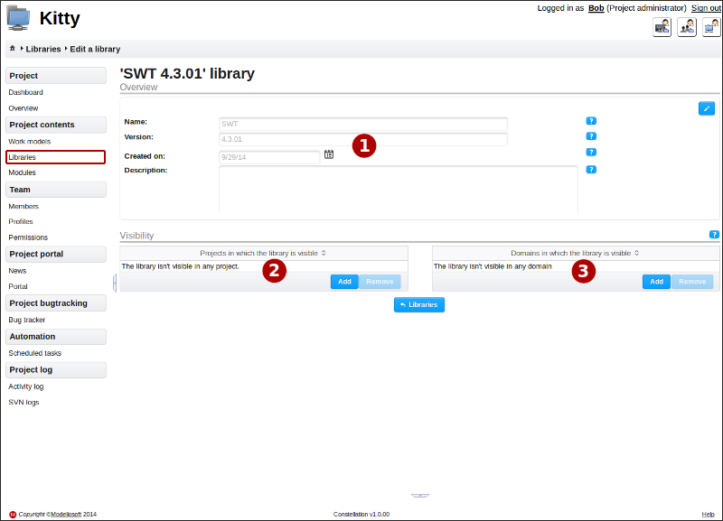Screen dimensions: 723x521
Task: Open SVN logs in the sidebar
Action: [x=24, y=402]
